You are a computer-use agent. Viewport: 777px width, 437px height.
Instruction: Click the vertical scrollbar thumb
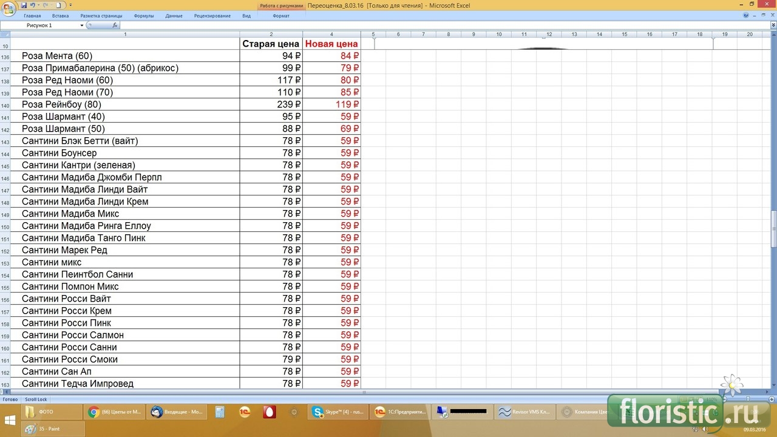(x=773, y=229)
